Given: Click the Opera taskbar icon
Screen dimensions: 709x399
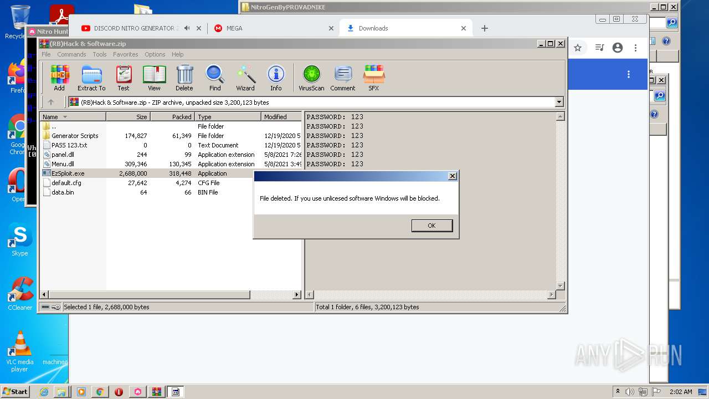Looking at the screenshot, I should [119, 392].
